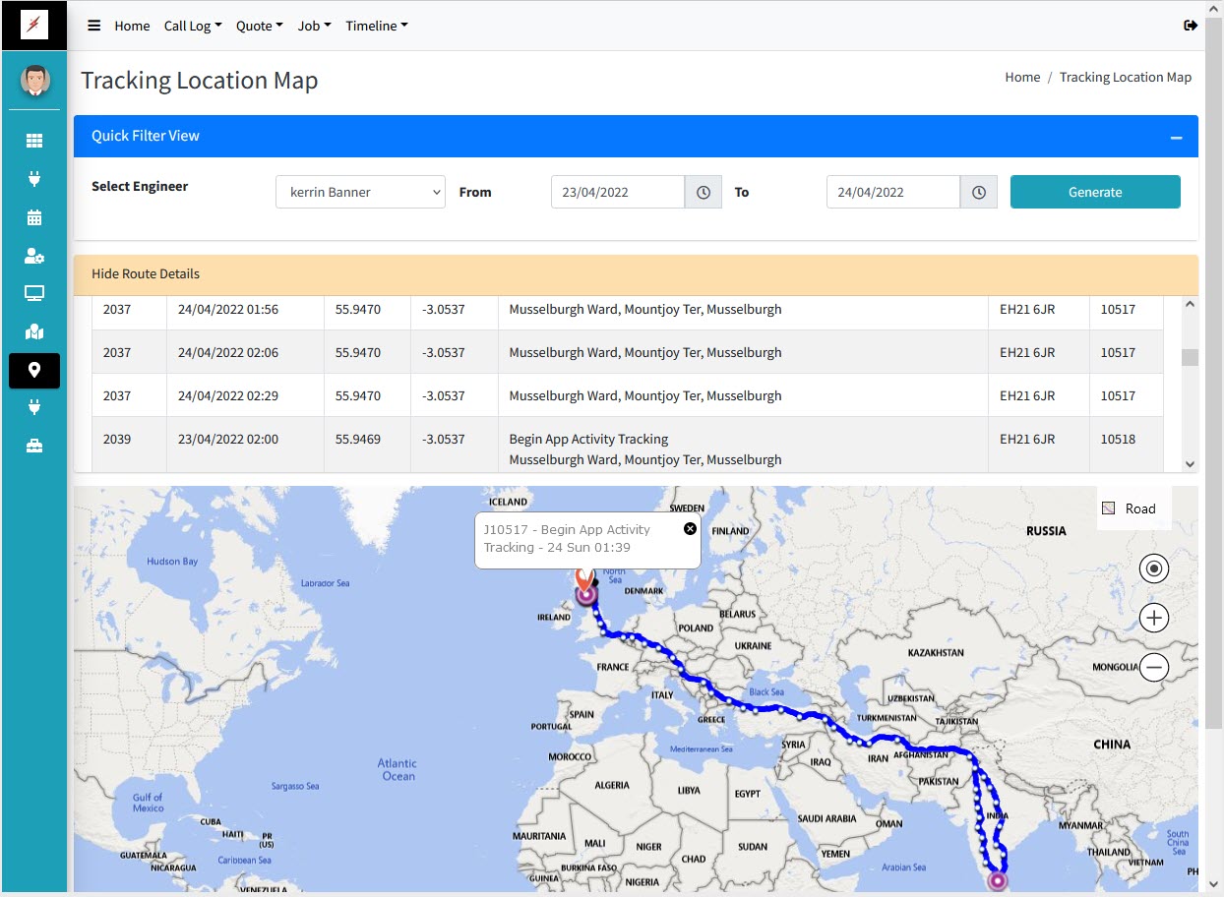Image resolution: width=1224 pixels, height=897 pixels.
Task: Open the monitor icon in sidebar
Action: (x=34, y=293)
